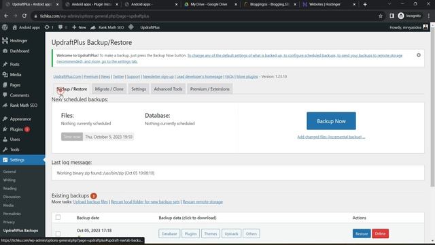Switch to Advanced Tools tab
435x245 pixels.
coord(168,89)
